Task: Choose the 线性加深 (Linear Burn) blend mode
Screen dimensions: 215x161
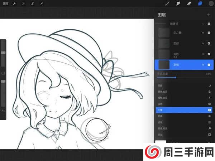Action: 184,98
